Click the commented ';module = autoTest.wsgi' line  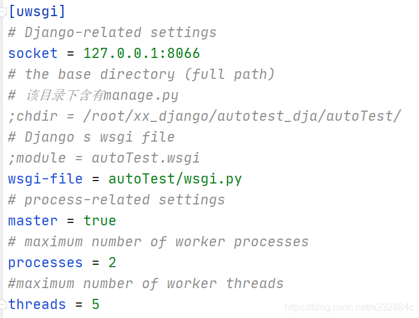[x=104, y=158]
